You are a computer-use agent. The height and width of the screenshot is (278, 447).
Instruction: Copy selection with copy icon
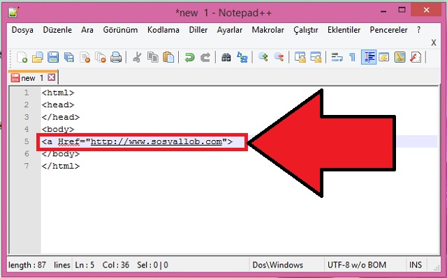(x=153, y=57)
